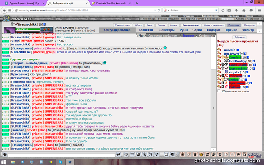Click the treasure chest icon in bottom bar

pyautogui.click(x=201, y=154)
